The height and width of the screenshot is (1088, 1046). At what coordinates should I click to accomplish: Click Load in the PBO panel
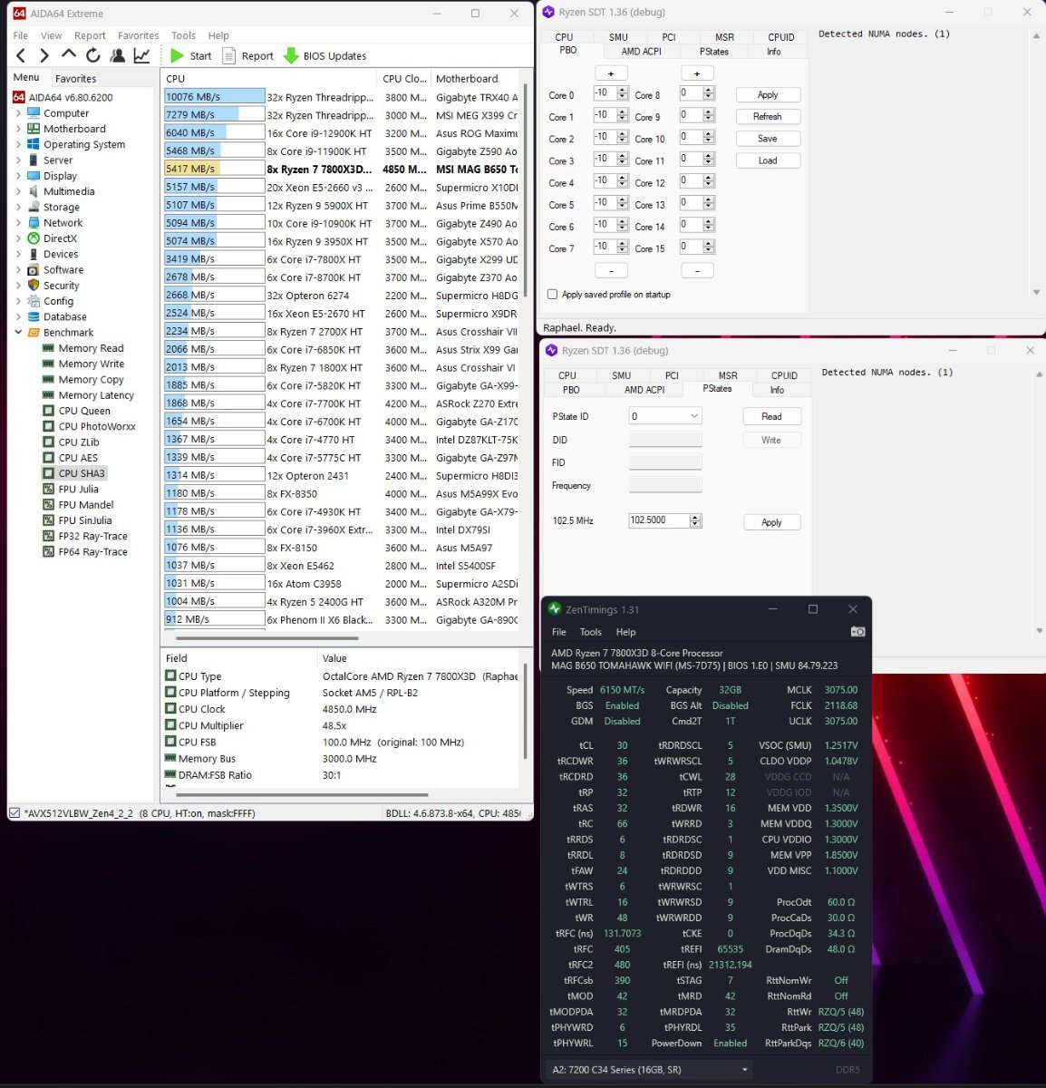(x=768, y=160)
